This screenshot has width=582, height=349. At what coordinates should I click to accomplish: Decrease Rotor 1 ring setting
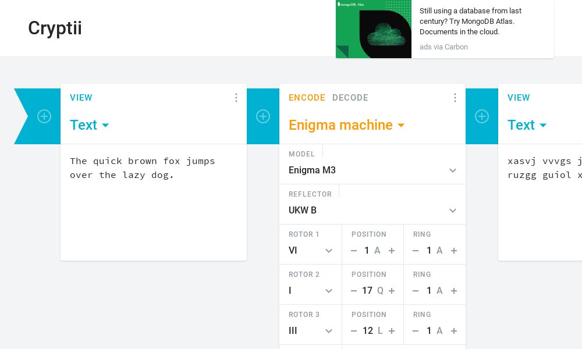(x=416, y=251)
